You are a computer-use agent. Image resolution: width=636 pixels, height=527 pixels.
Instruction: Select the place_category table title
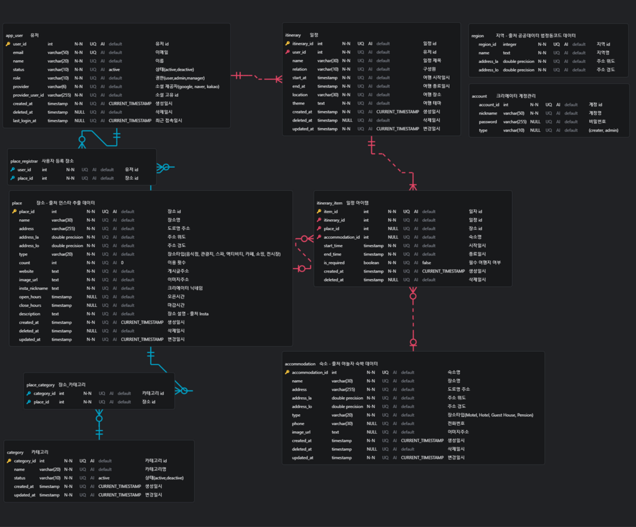[x=41, y=385]
